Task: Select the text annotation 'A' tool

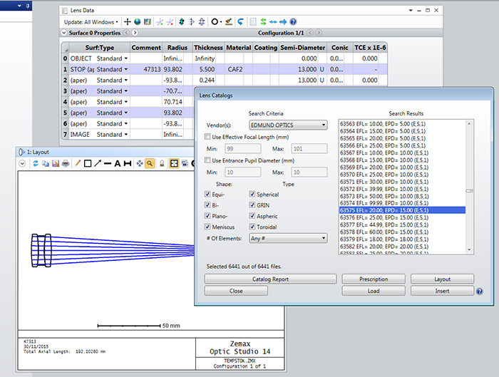Action: 118,163
